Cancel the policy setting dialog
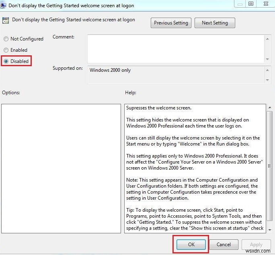Screen dimensions: 275x255 (224, 244)
